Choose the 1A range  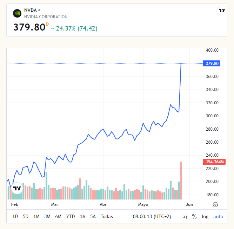pyautogui.click(x=82, y=216)
